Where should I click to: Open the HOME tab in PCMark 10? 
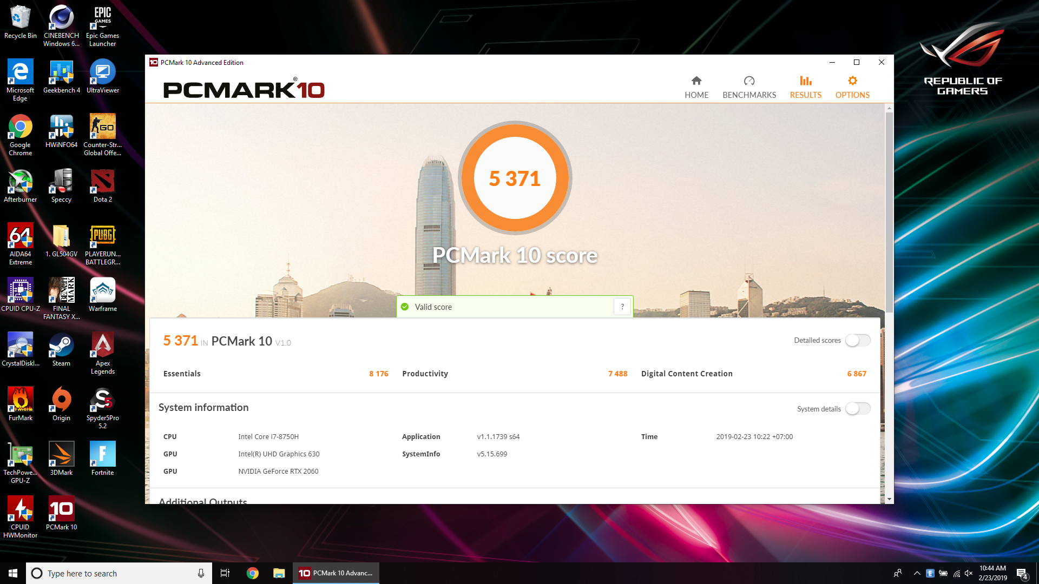(x=696, y=87)
